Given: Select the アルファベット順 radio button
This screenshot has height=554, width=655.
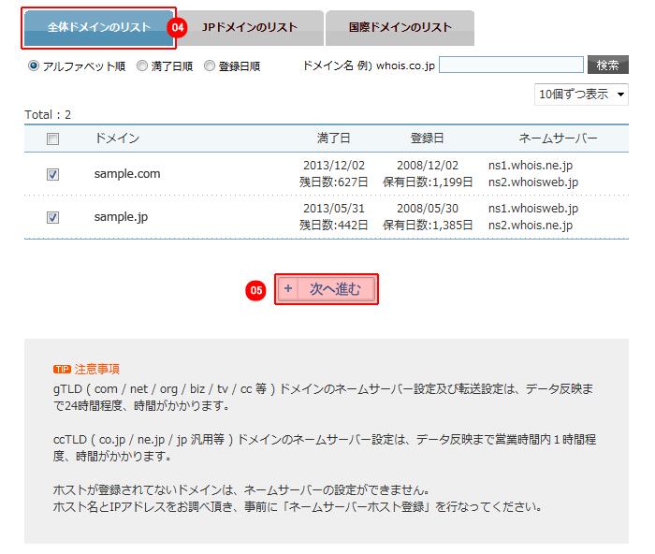Looking at the screenshot, I should (x=35, y=66).
